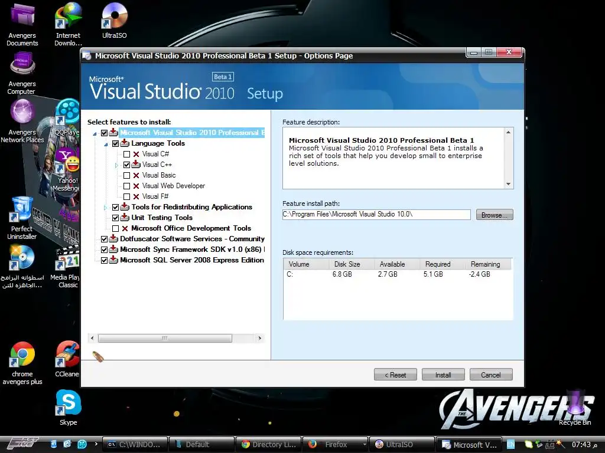The image size is (605, 453).
Task: Open Internet Download Manager desktop icon
Action: pos(68,23)
